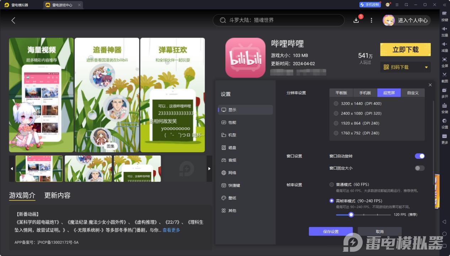Open 性能 settings category
Image resolution: width=450 pixels, height=256 pixels.
pos(246,122)
